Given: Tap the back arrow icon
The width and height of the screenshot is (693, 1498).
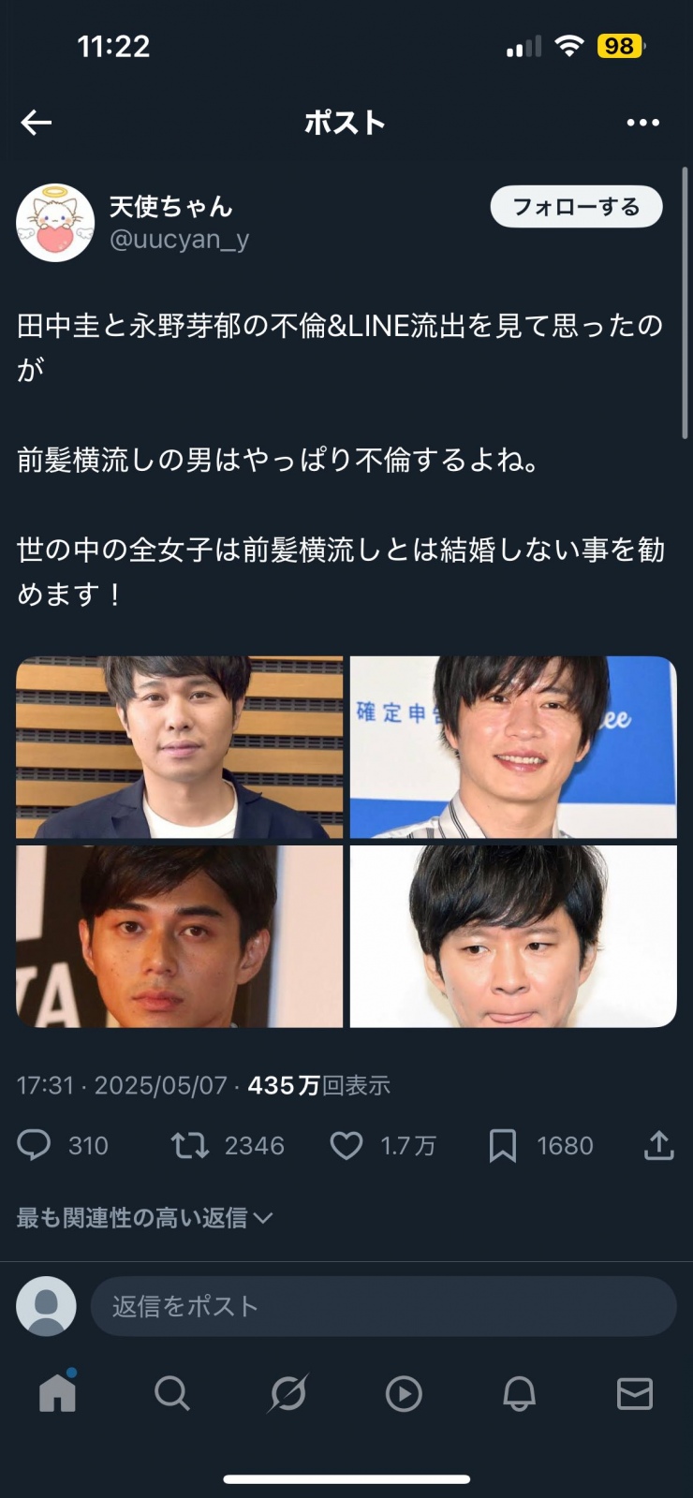Looking at the screenshot, I should tap(36, 123).
